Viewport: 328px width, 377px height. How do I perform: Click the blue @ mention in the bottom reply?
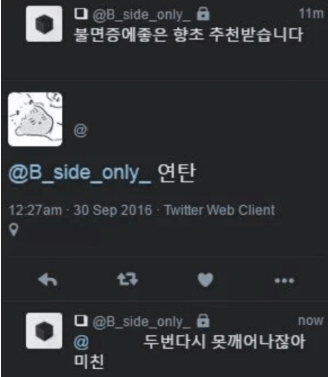point(82,342)
